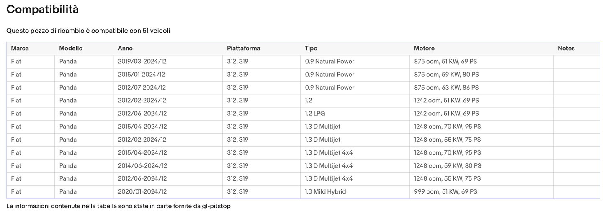
Task: Click the 1.2 LPG type cell
Action: click(x=315, y=114)
